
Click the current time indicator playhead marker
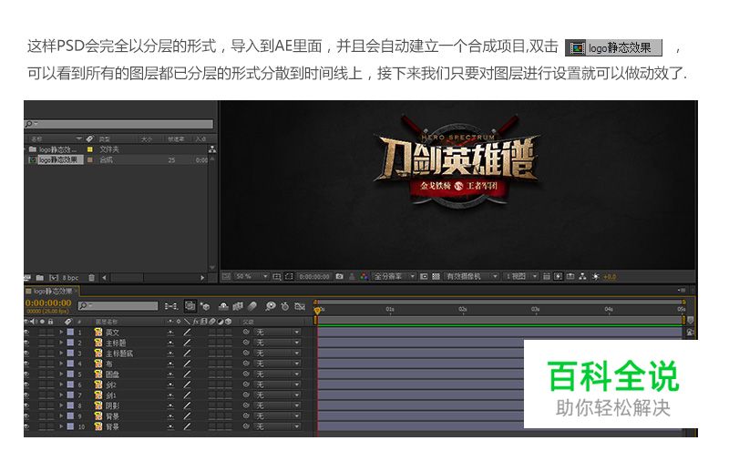pyautogui.click(x=317, y=310)
